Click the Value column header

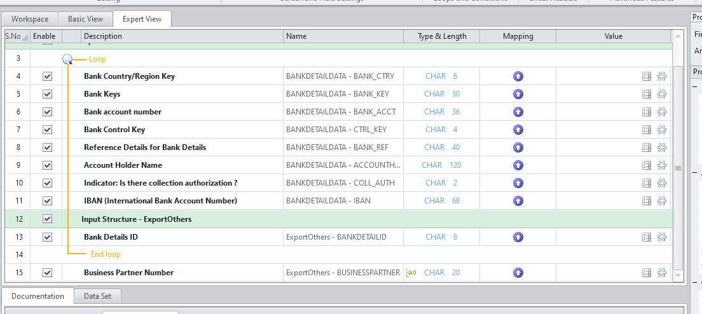click(614, 36)
